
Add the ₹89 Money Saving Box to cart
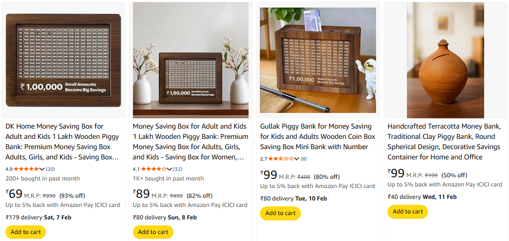tap(153, 232)
